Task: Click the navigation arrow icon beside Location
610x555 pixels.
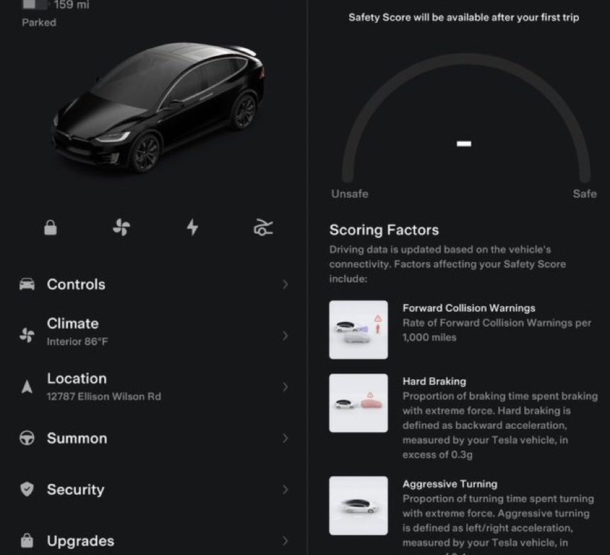Action: tap(27, 387)
